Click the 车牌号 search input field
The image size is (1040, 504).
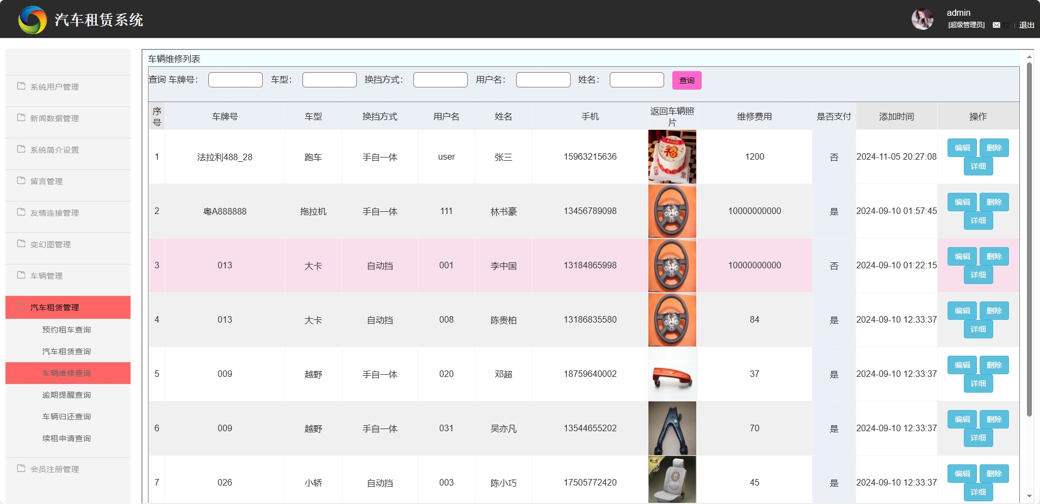coord(235,80)
